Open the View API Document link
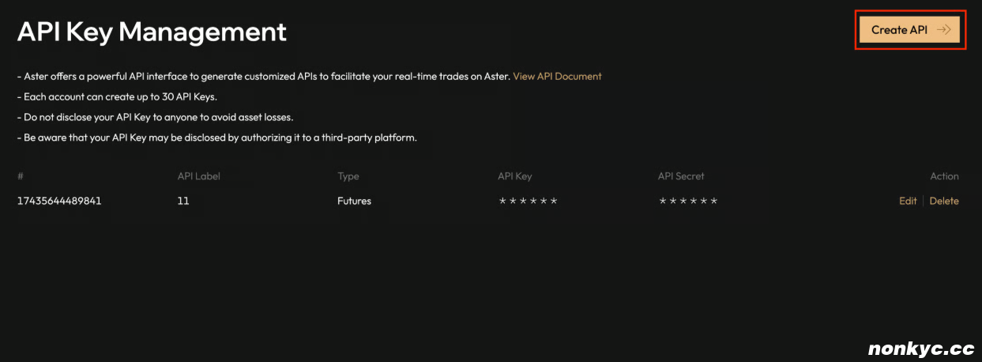Image resolution: width=982 pixels, height=362 pixels. click(557, 77)
